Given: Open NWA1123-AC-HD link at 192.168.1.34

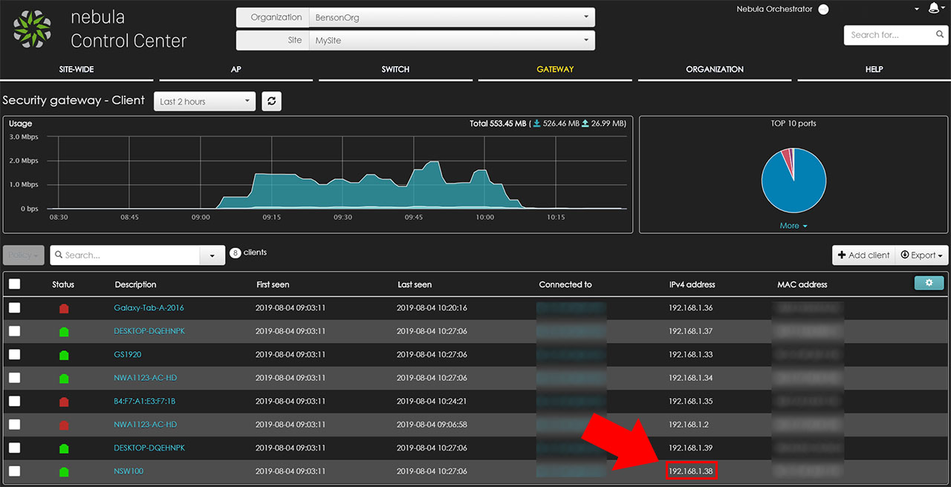Looking at the screenshot, I should coord(146,378).
